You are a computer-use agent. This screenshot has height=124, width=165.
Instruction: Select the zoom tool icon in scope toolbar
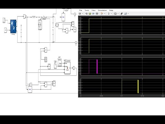click(x=109, y=14)
